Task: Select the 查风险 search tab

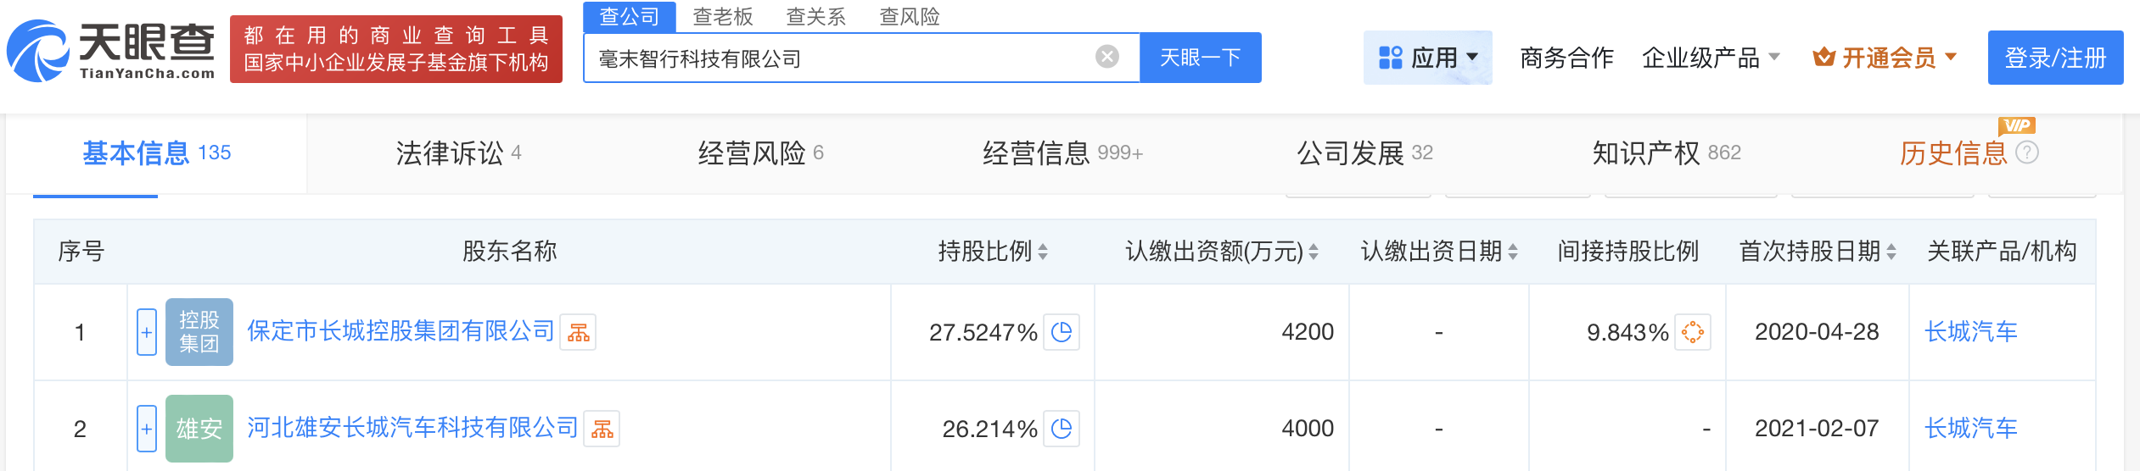Action: (x=910, y=16)
